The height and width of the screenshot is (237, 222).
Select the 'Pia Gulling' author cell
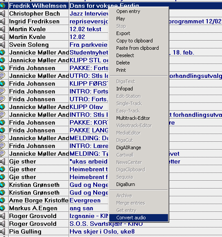39,231
